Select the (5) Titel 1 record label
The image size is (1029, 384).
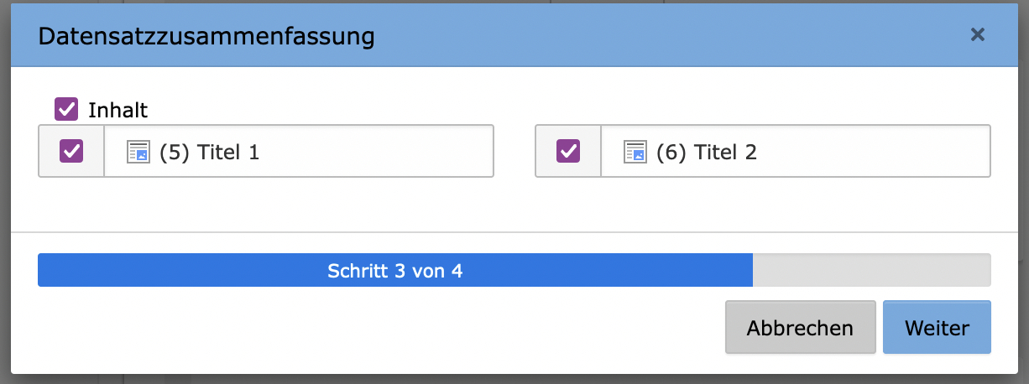[210, 153]
